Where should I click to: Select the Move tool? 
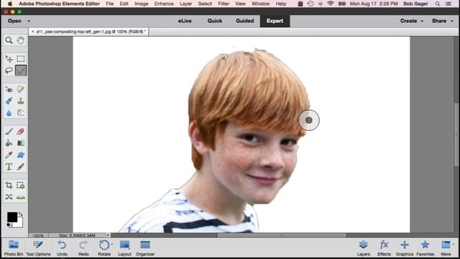pos(9,59)
